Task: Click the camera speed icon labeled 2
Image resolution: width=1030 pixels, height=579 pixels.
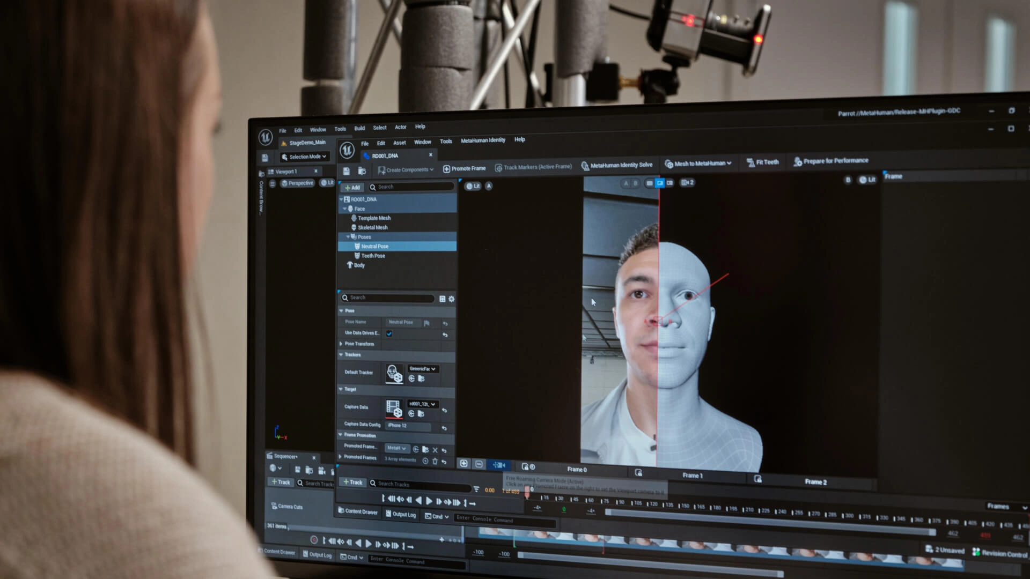Action: [x=687, y=183]
